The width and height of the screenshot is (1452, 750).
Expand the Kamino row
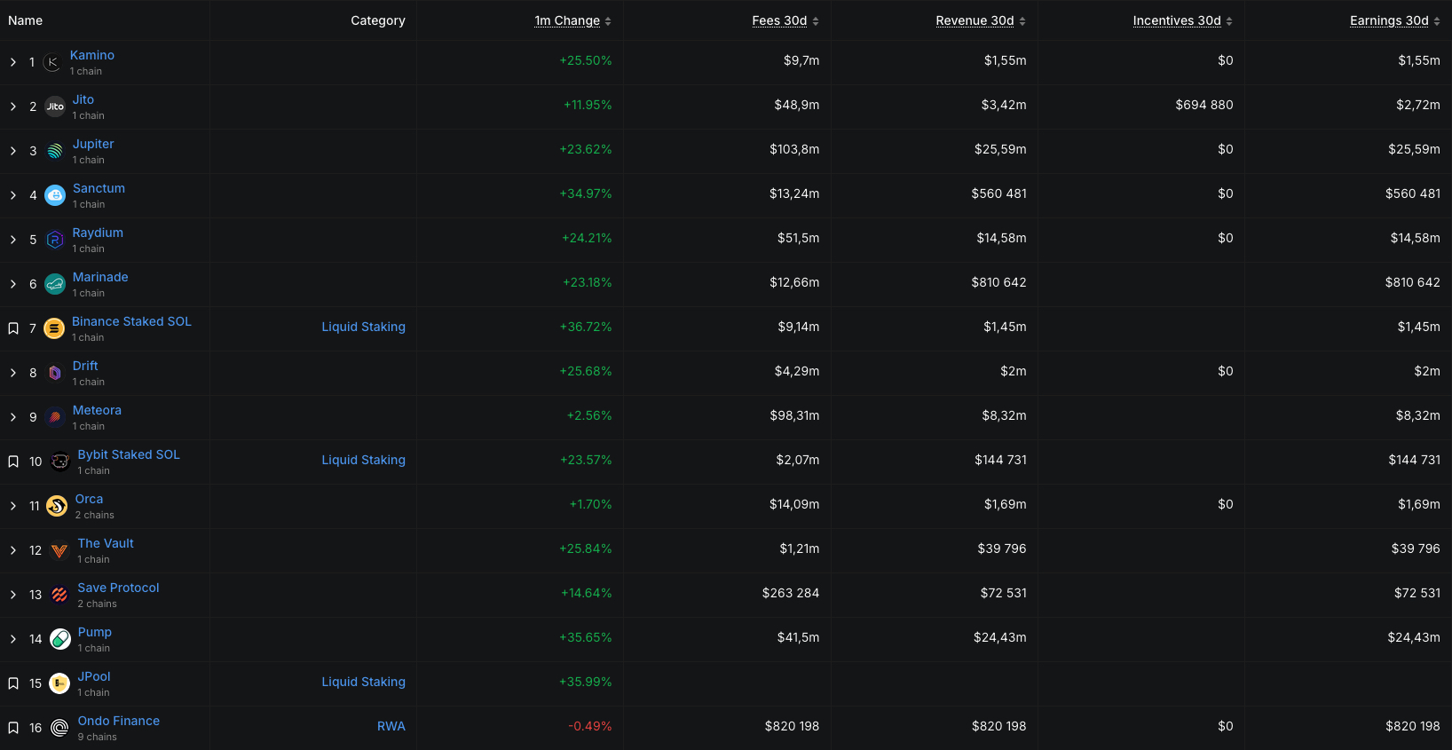click(x=13, y=62)
